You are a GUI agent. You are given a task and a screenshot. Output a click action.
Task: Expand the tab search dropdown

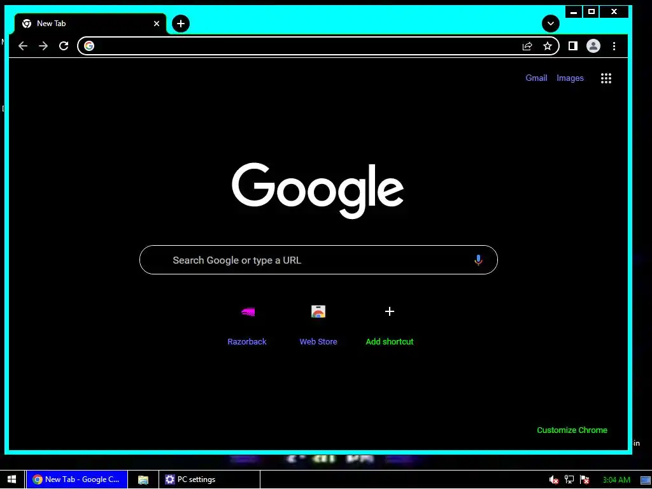(551, 24)
